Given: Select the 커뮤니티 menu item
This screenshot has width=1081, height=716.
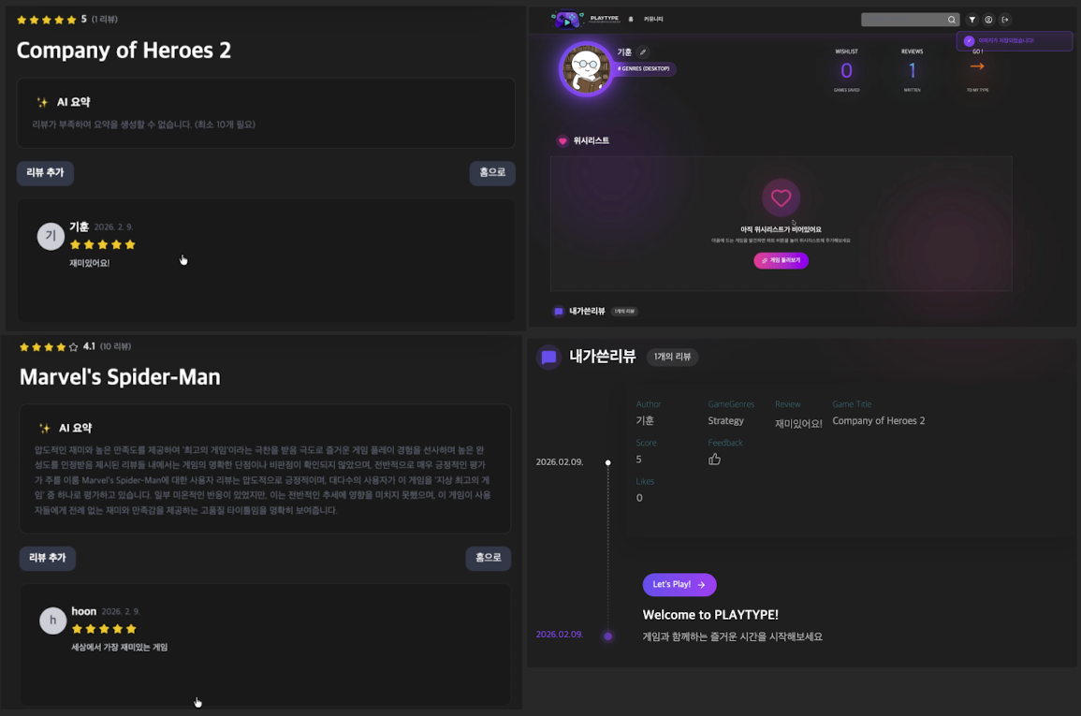Looking at the screenshot, I should (653, 20).
